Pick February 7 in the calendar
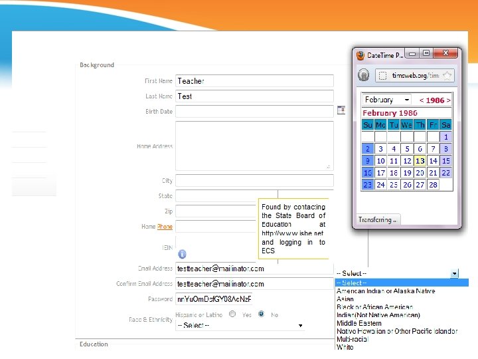478x359 pixels. 433,149
